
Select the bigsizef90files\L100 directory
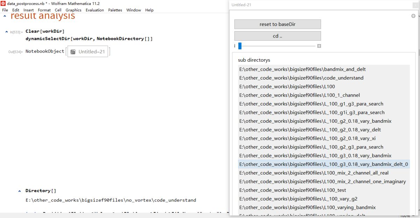click(324, 87)
